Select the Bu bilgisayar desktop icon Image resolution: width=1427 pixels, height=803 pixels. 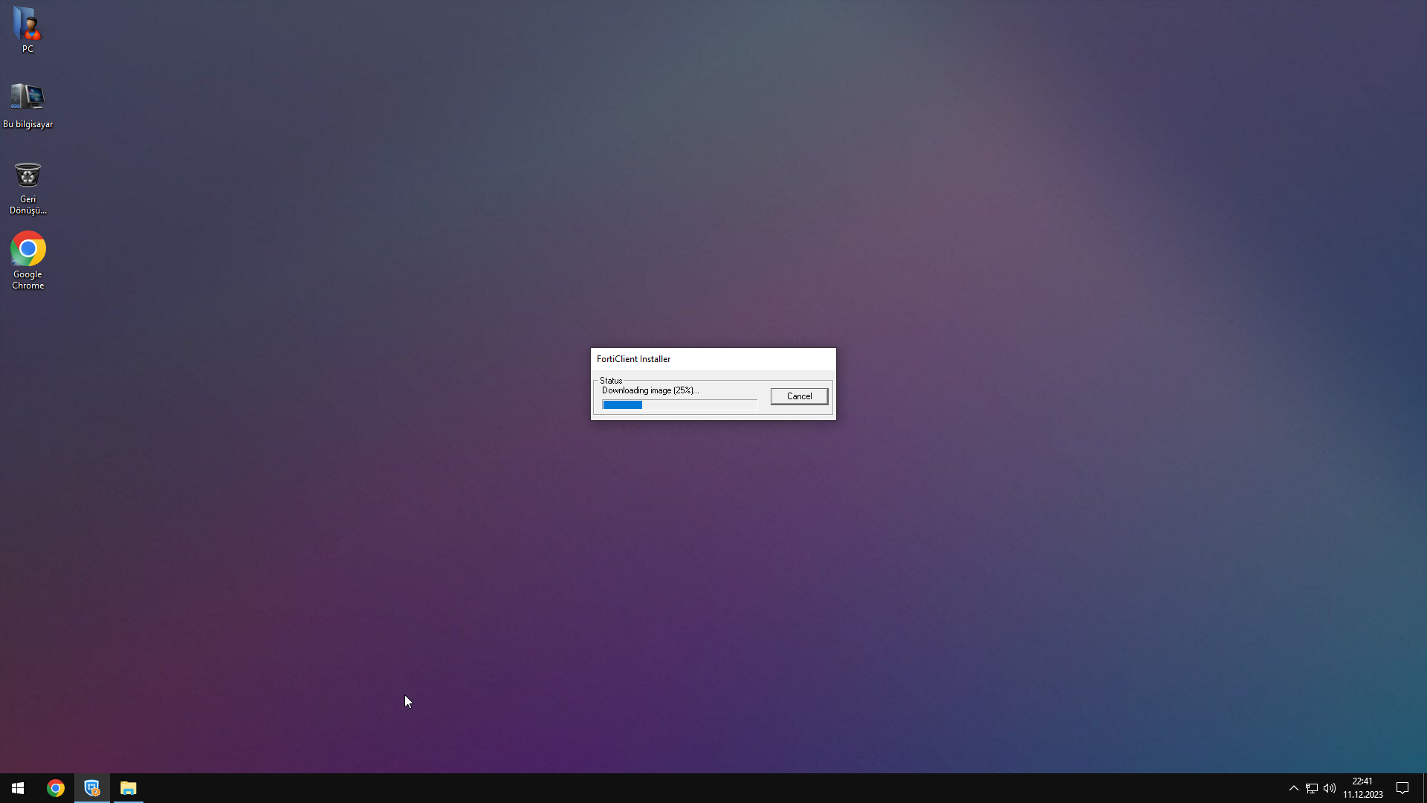pos(27,106)
